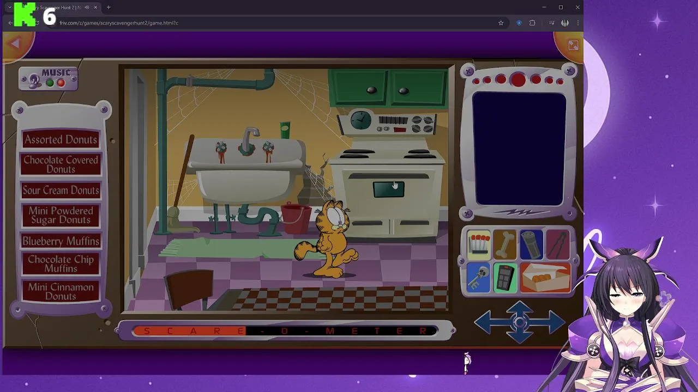Screen dimensions: 698x392
Task: Click Chocolate Covered Donuts item
Action: [x=61, y=164]
